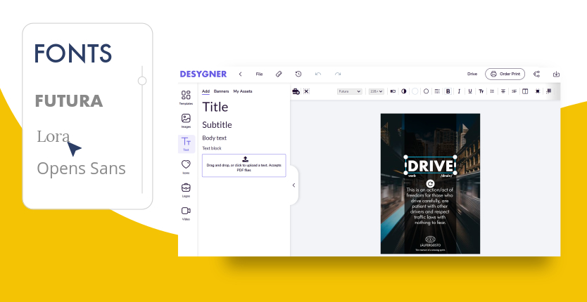This screenshot has width=587, height=302.
Task: Add a Subtitle text element
Action: point(217,124)
